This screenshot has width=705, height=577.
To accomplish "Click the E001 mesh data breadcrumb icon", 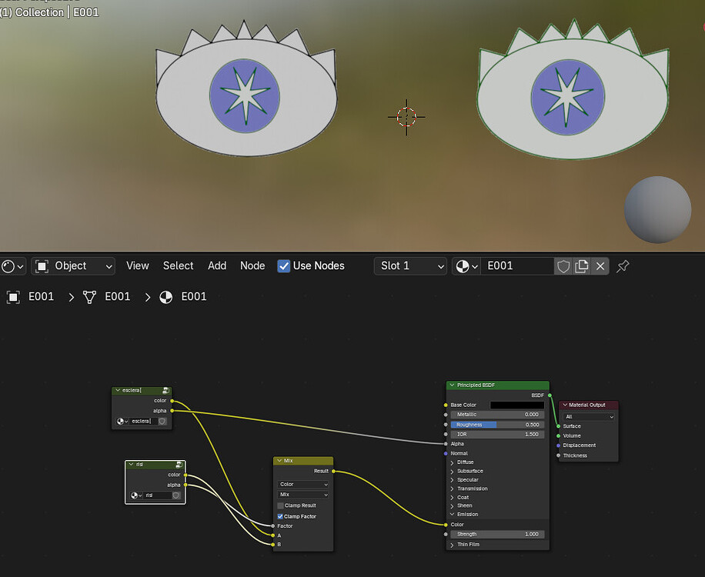I will [x=89, y=297].
